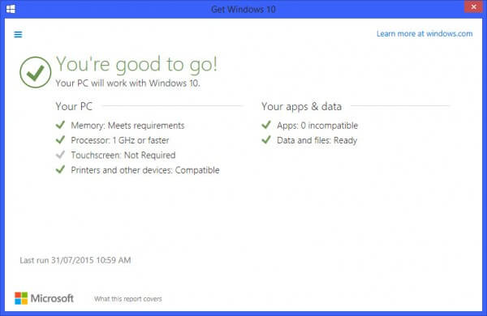Click the Microsoft logo
This screenshot has height=316, width=487.
(x=44, y=298)
